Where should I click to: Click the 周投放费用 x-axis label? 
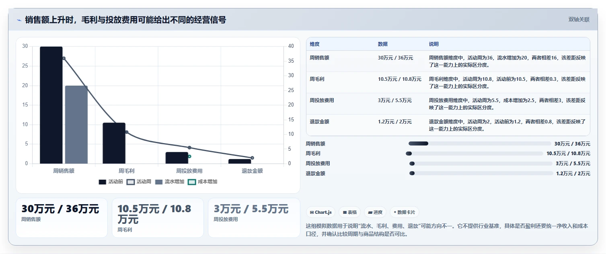189,171
